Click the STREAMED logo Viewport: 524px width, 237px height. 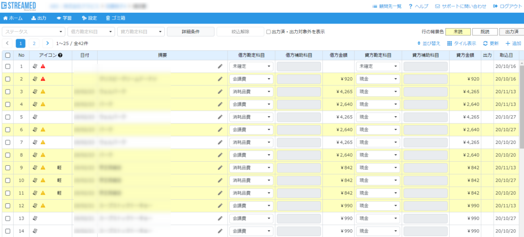coord(19,6)
